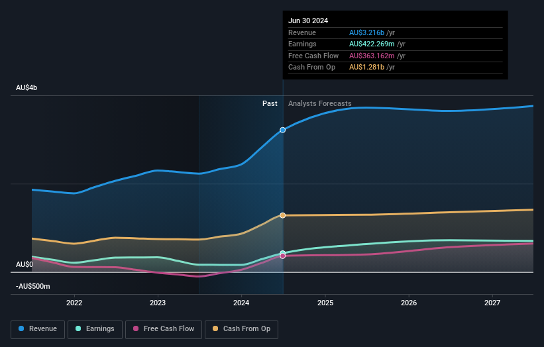
Task: Click the AU$422.269m earnings value
Action: 372,44
